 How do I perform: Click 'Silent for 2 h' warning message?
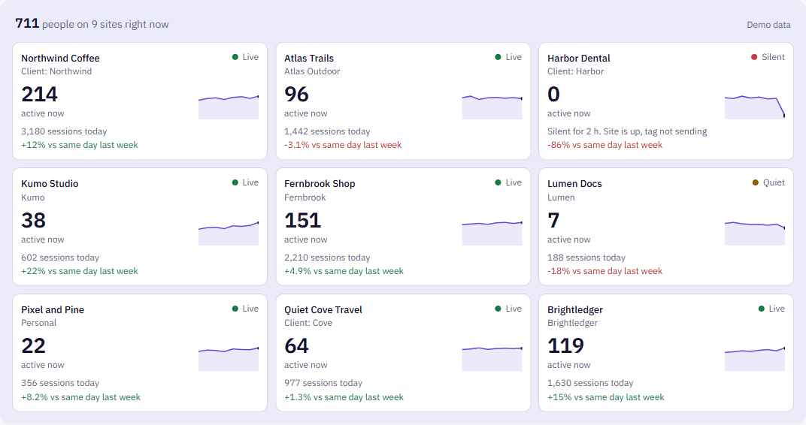627,131
